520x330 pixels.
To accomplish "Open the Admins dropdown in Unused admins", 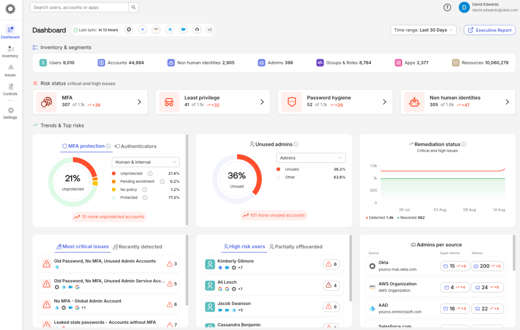I will 311,158.
